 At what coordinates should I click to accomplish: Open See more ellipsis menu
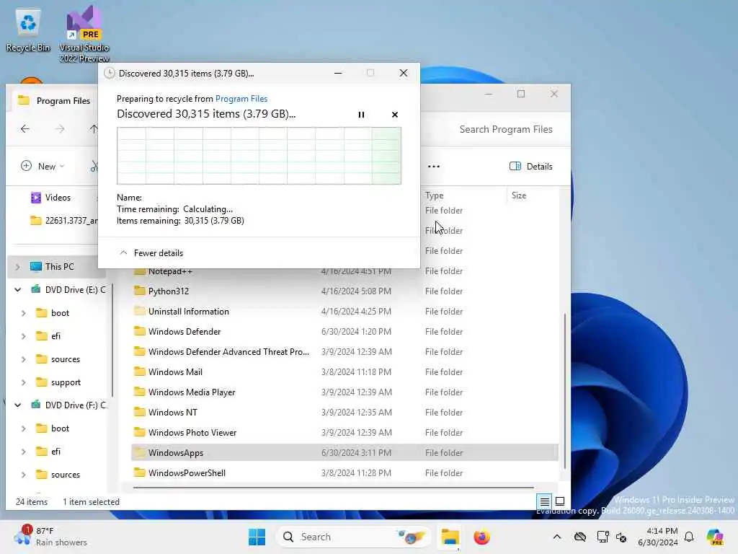point(433,167)
